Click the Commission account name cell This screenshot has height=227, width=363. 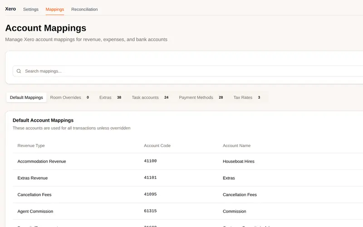point(235,212)
